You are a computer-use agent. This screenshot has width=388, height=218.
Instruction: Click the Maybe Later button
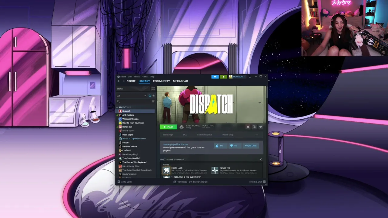click(251, 146)
